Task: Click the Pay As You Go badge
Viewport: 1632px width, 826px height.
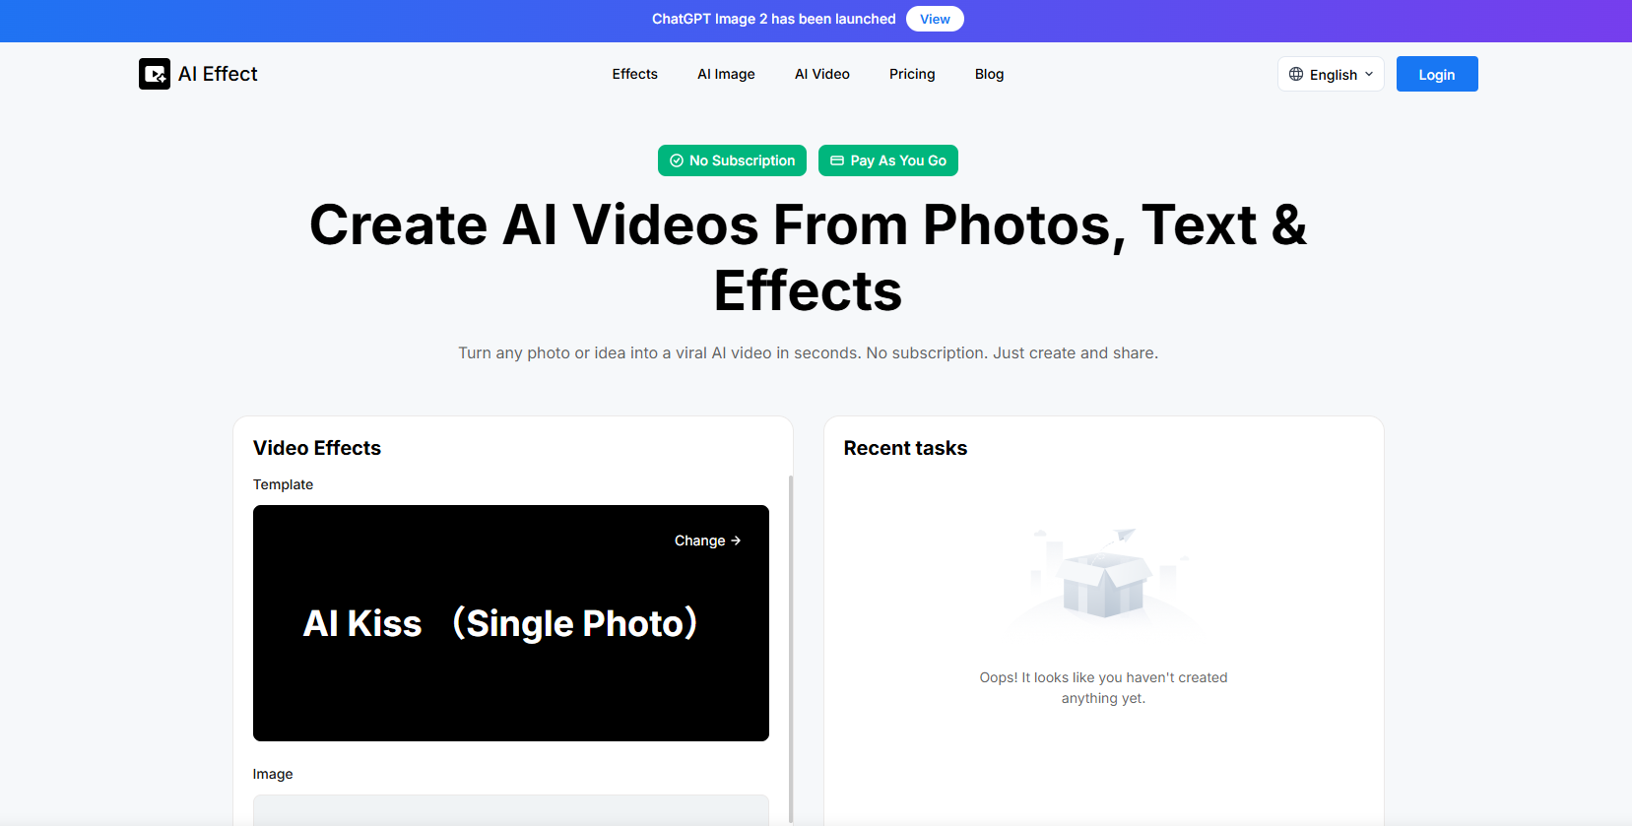Action: click(888, 160)
